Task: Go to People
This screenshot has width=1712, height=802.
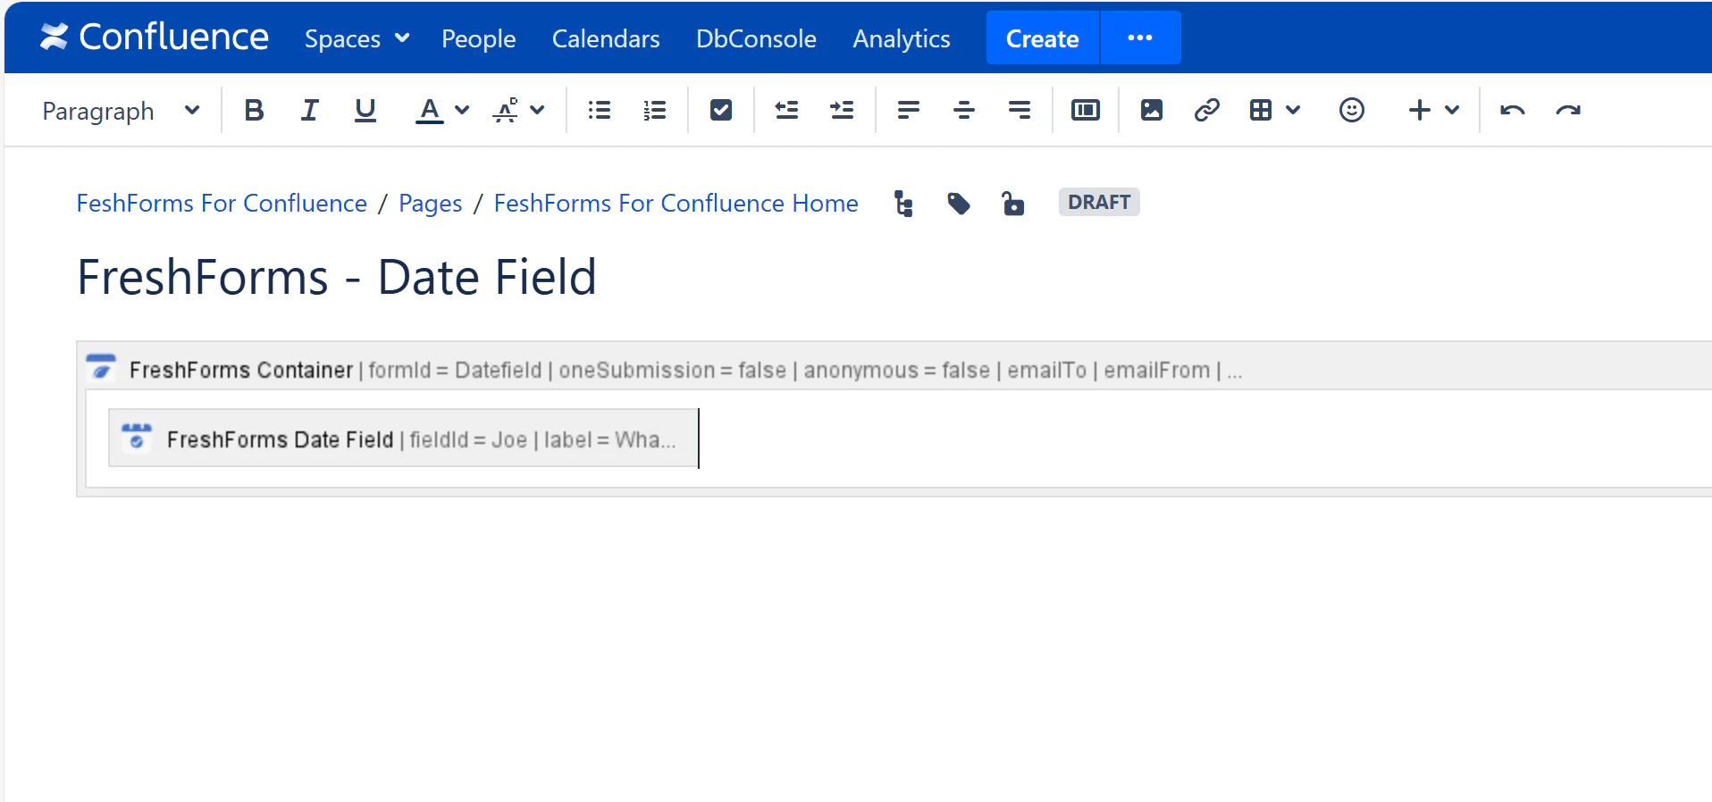Action: coord(478,38)
